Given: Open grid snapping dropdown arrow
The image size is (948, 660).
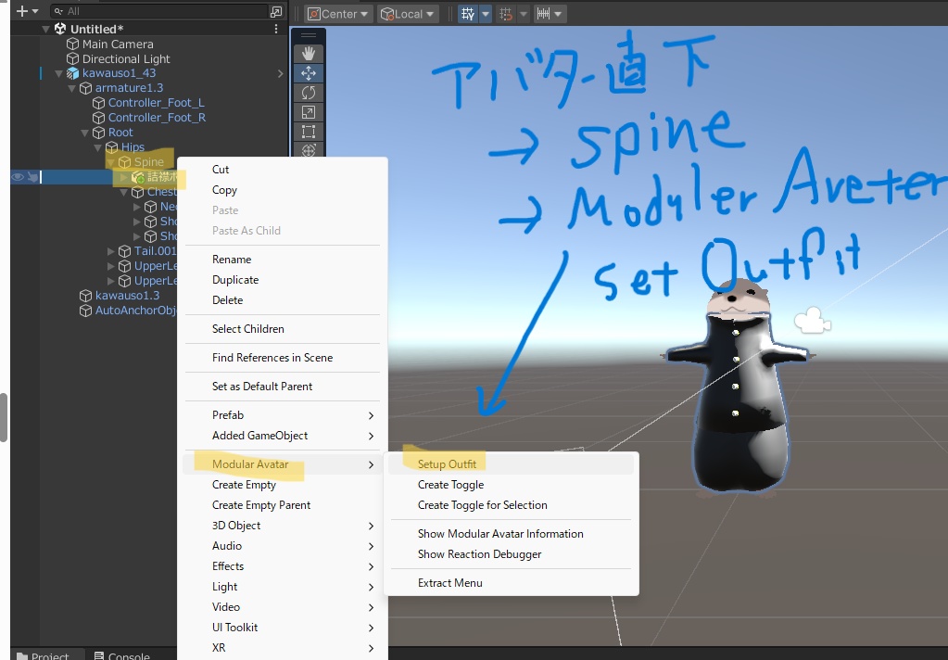Looking at the screenshot, I should (x=524, y=13).
